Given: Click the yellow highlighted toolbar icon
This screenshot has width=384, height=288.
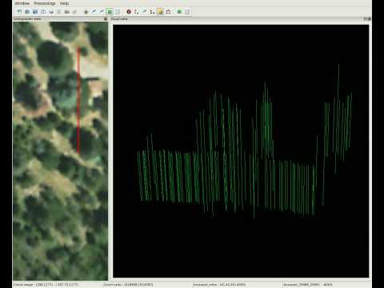Looking at the screenshot, I should point(160,12).
